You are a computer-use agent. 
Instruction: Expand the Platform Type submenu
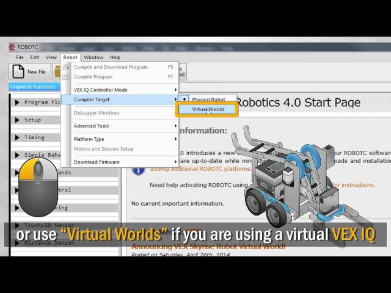coord(120,139)
